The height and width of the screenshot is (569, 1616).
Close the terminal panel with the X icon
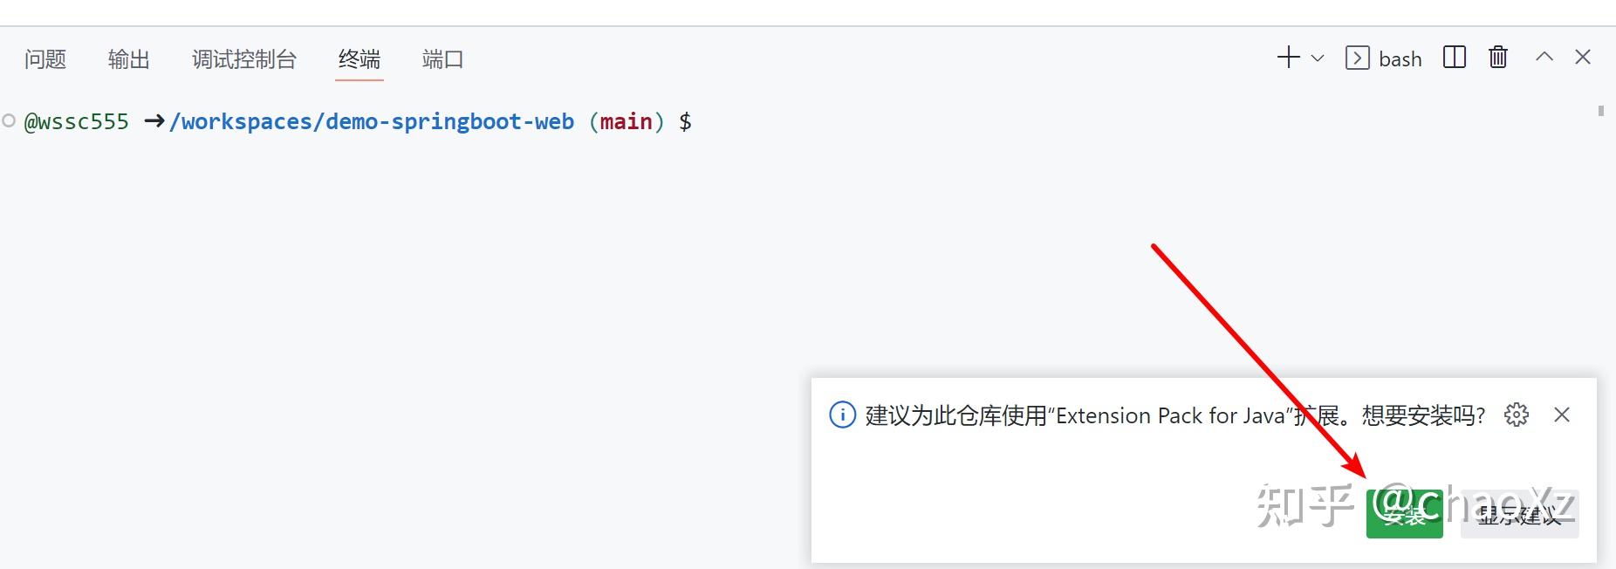[1585, 57]
